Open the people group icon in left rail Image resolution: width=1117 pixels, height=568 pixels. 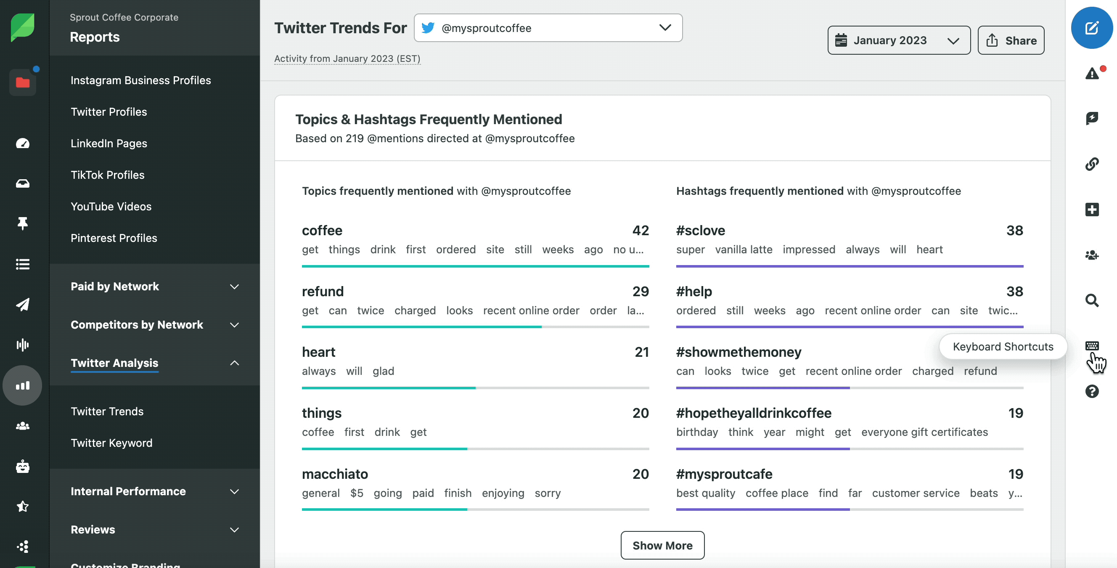coord(23,426)
